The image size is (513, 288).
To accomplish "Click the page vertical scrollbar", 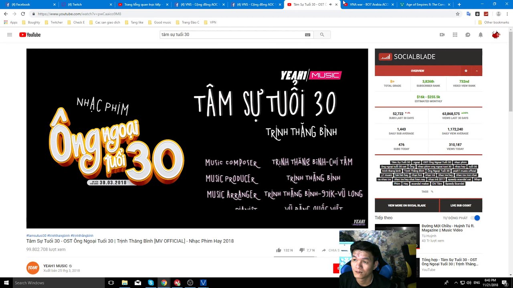I will (511, 72).
